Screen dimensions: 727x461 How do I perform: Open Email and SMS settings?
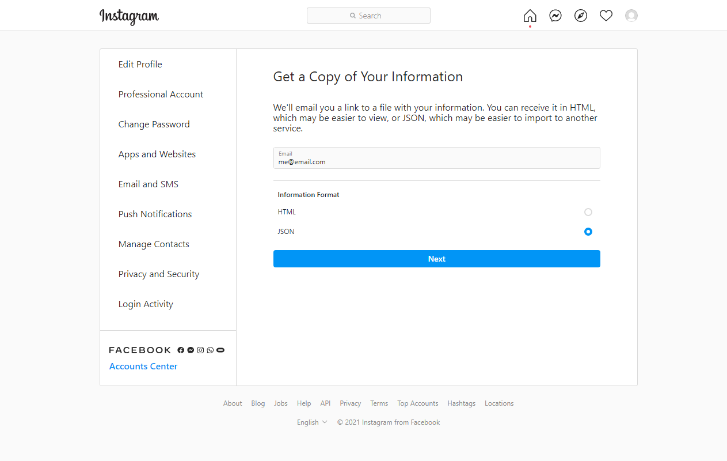pos(149,184)
